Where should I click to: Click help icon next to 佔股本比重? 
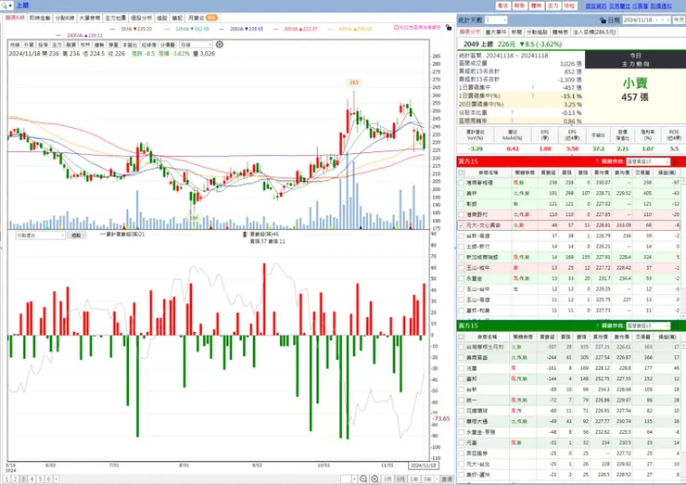(x=513, y=112)
